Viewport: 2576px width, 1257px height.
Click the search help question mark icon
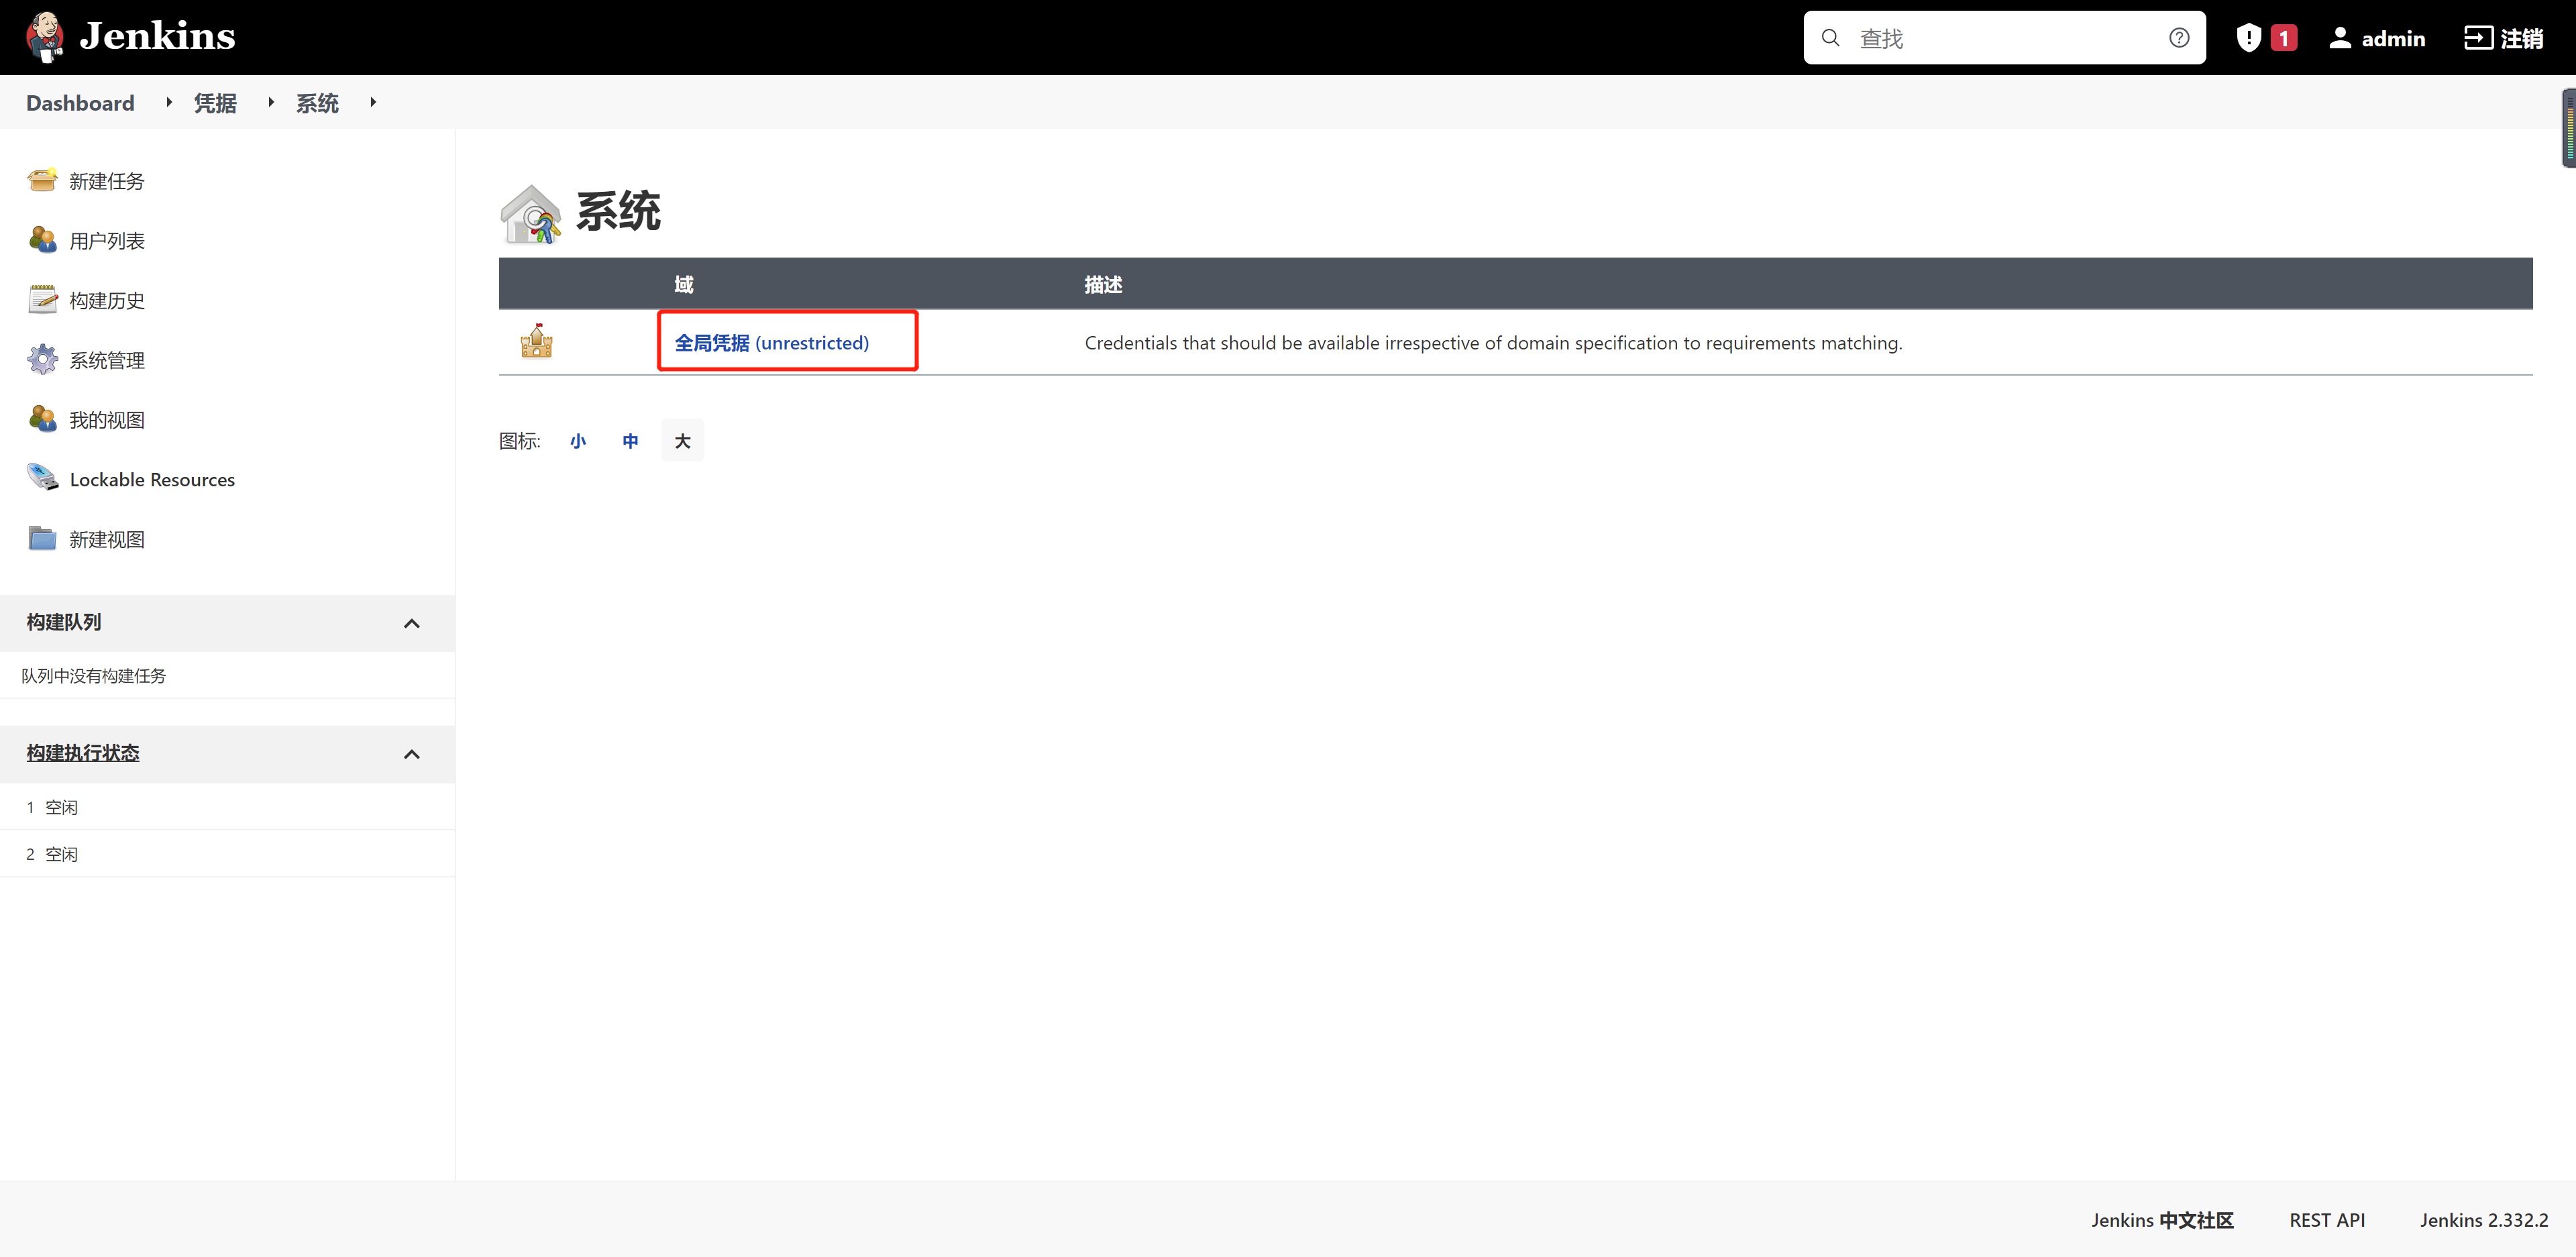[2179, 38]
